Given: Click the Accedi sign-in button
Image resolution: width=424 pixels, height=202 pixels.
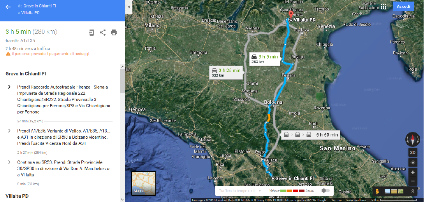Looking at the screenshot, I should point(403,7).
